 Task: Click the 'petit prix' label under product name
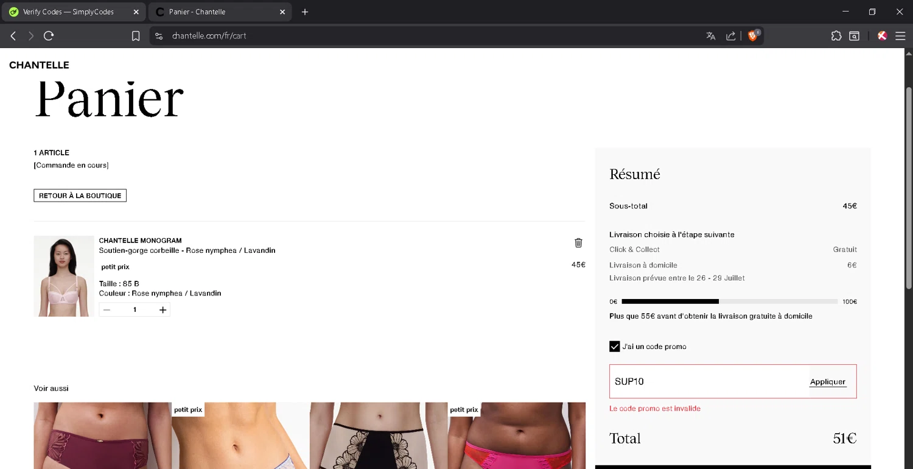[x=115, y=267]
